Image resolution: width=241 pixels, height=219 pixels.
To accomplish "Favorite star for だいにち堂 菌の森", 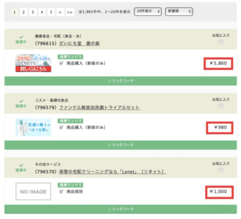I will point(221,42).
